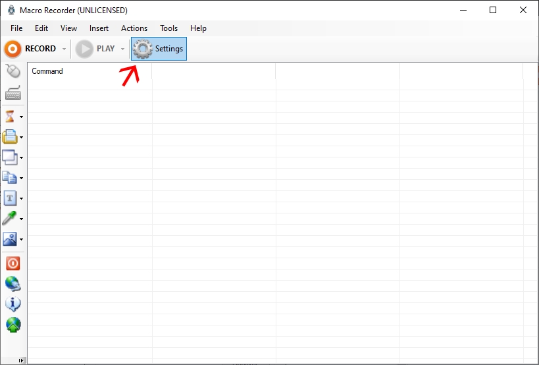Screen dimensions: 539x365
Task: Open Settings from the toolbar
Action: pos(159,49)
